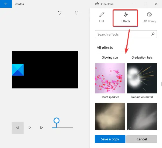Click the All effects heading
Image resolution: width=162 pixels, height=148 pixels.
[x=105, y=48]
